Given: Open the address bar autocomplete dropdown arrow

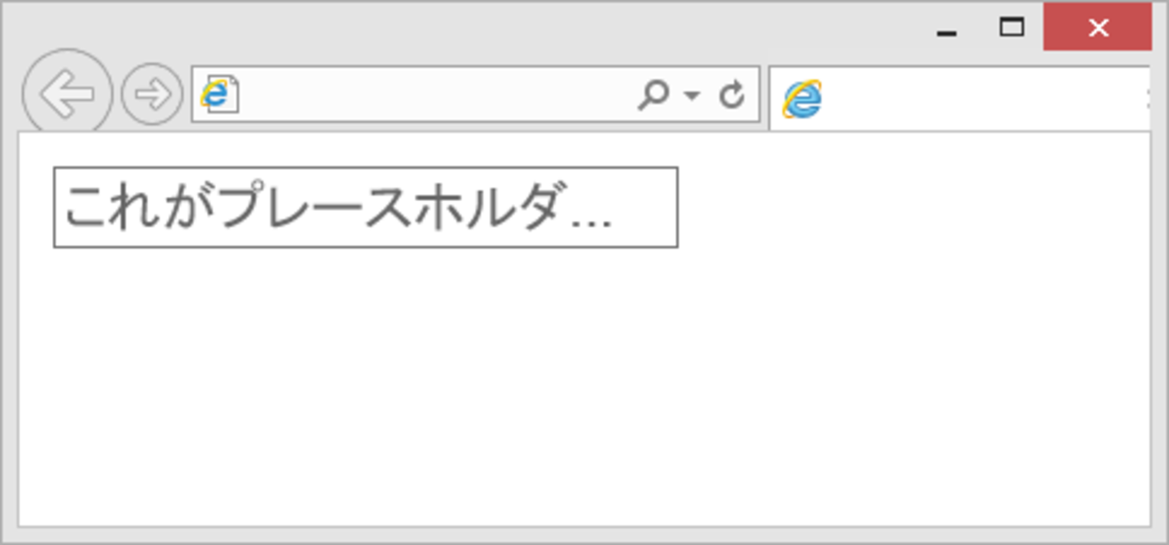Looking at the screenshot, I should coord(692,95).
